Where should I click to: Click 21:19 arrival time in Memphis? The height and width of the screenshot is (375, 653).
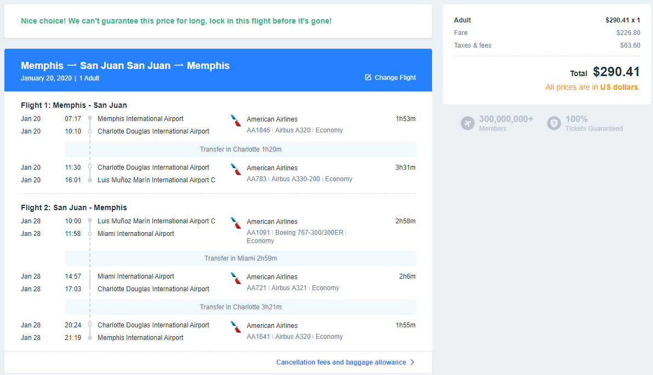tap(73, 337)
